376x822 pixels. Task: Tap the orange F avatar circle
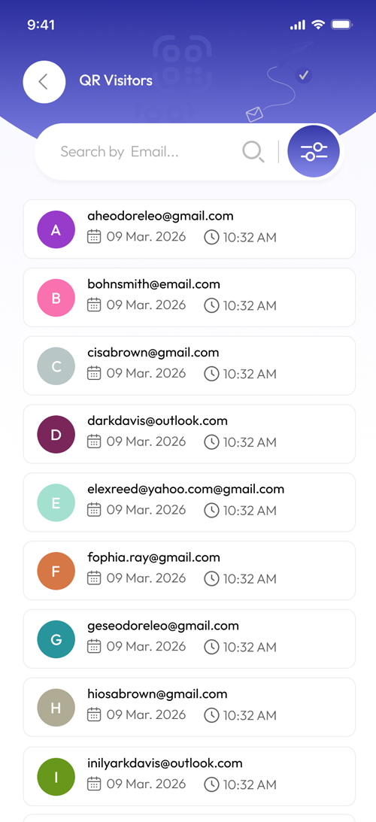tap(56, 571)
